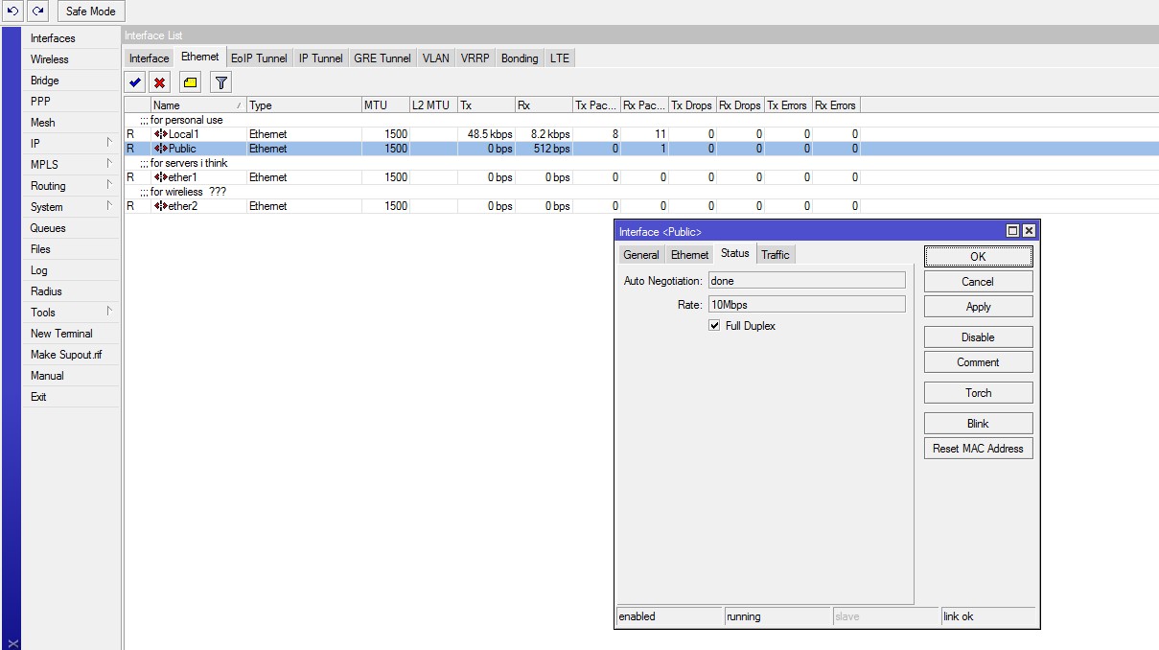Sort by the MTU column header

384,105
